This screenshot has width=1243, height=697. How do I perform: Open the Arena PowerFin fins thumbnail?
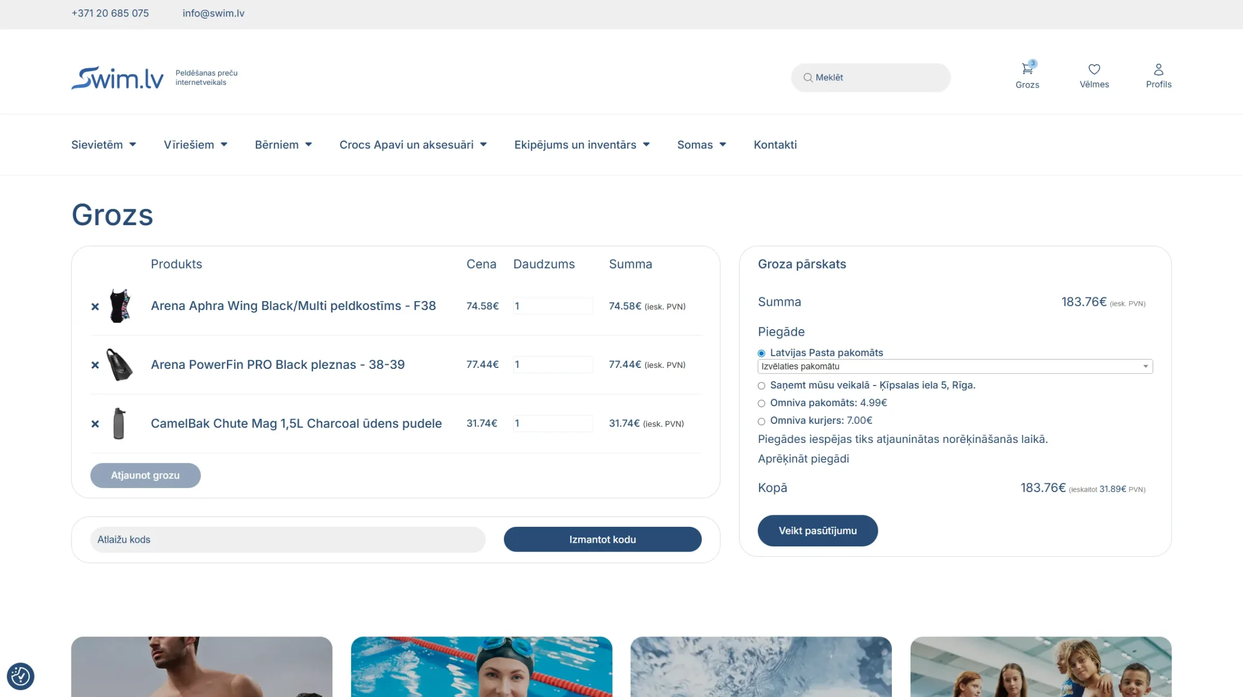[120, 364]
